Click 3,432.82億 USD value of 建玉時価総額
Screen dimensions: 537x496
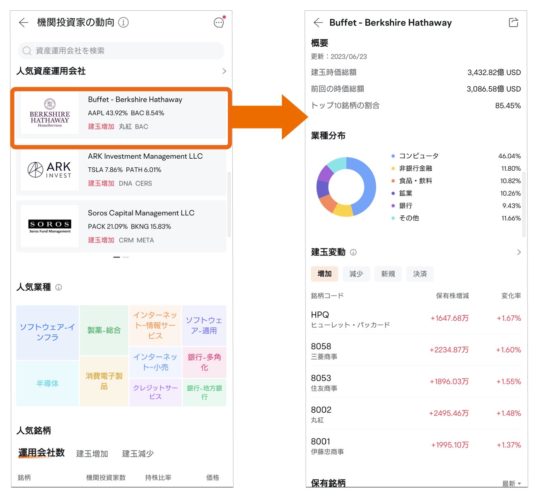[x=494, y=72]
